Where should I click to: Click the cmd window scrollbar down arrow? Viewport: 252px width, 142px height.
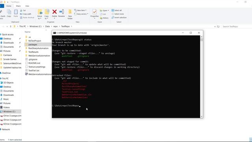202,116
